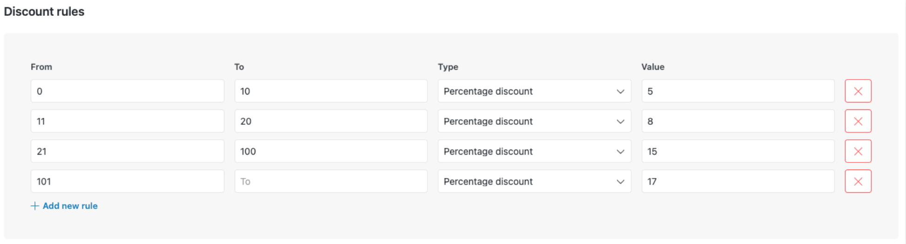This screenshot has height=244, width=906.
Task: Click the To field containing 100
Action: coord(331,151)
